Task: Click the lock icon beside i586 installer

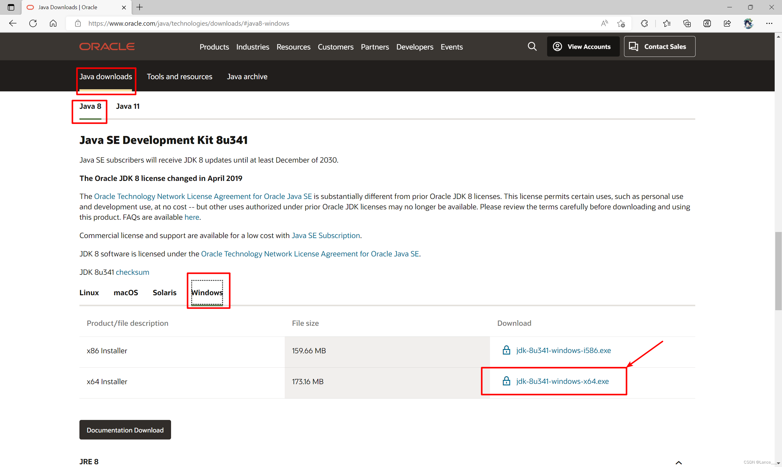Action: point(506,350)
